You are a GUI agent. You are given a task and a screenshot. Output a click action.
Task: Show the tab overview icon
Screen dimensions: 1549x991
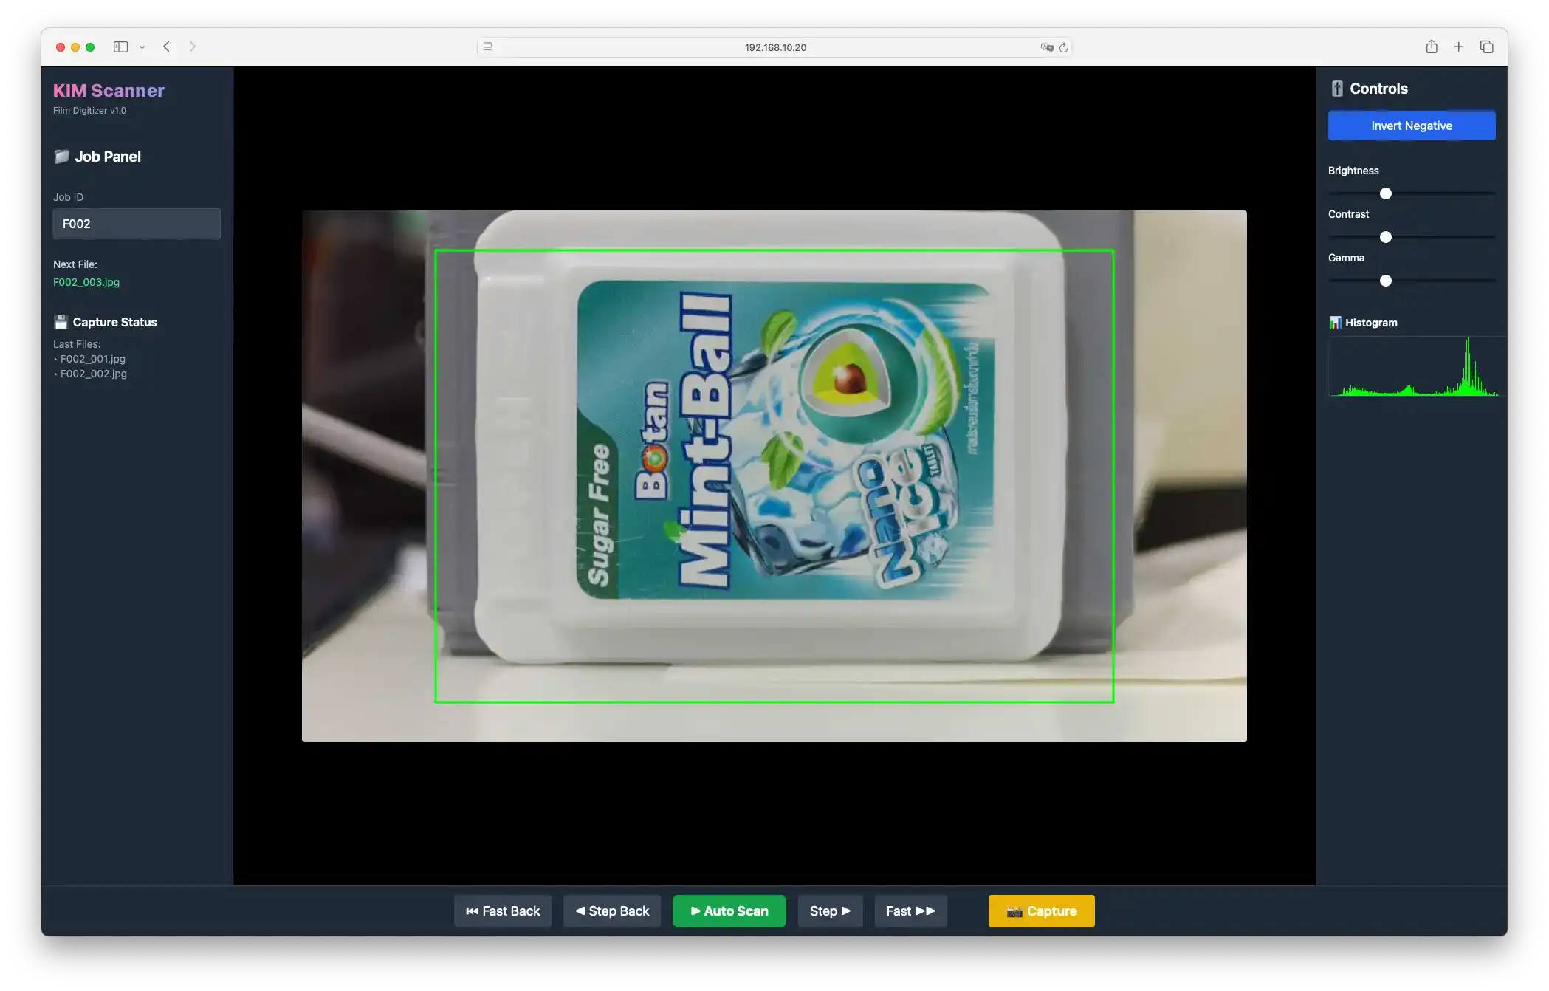click(x=1486, y=47)
